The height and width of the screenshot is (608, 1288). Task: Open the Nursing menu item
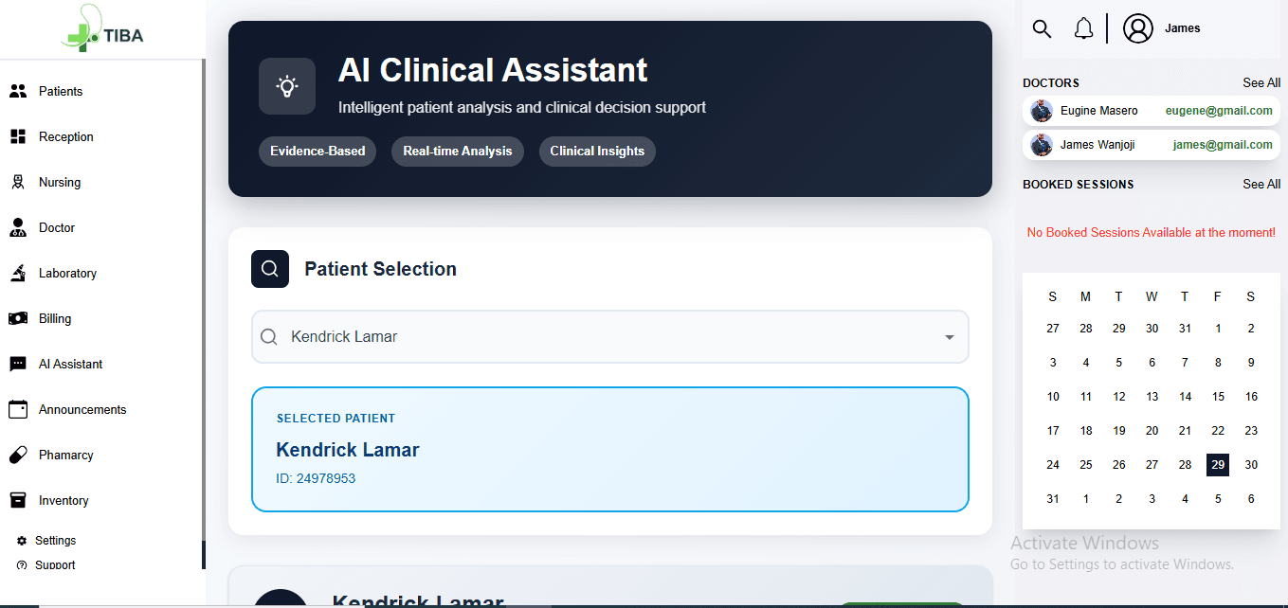click(x=59, y=183)
